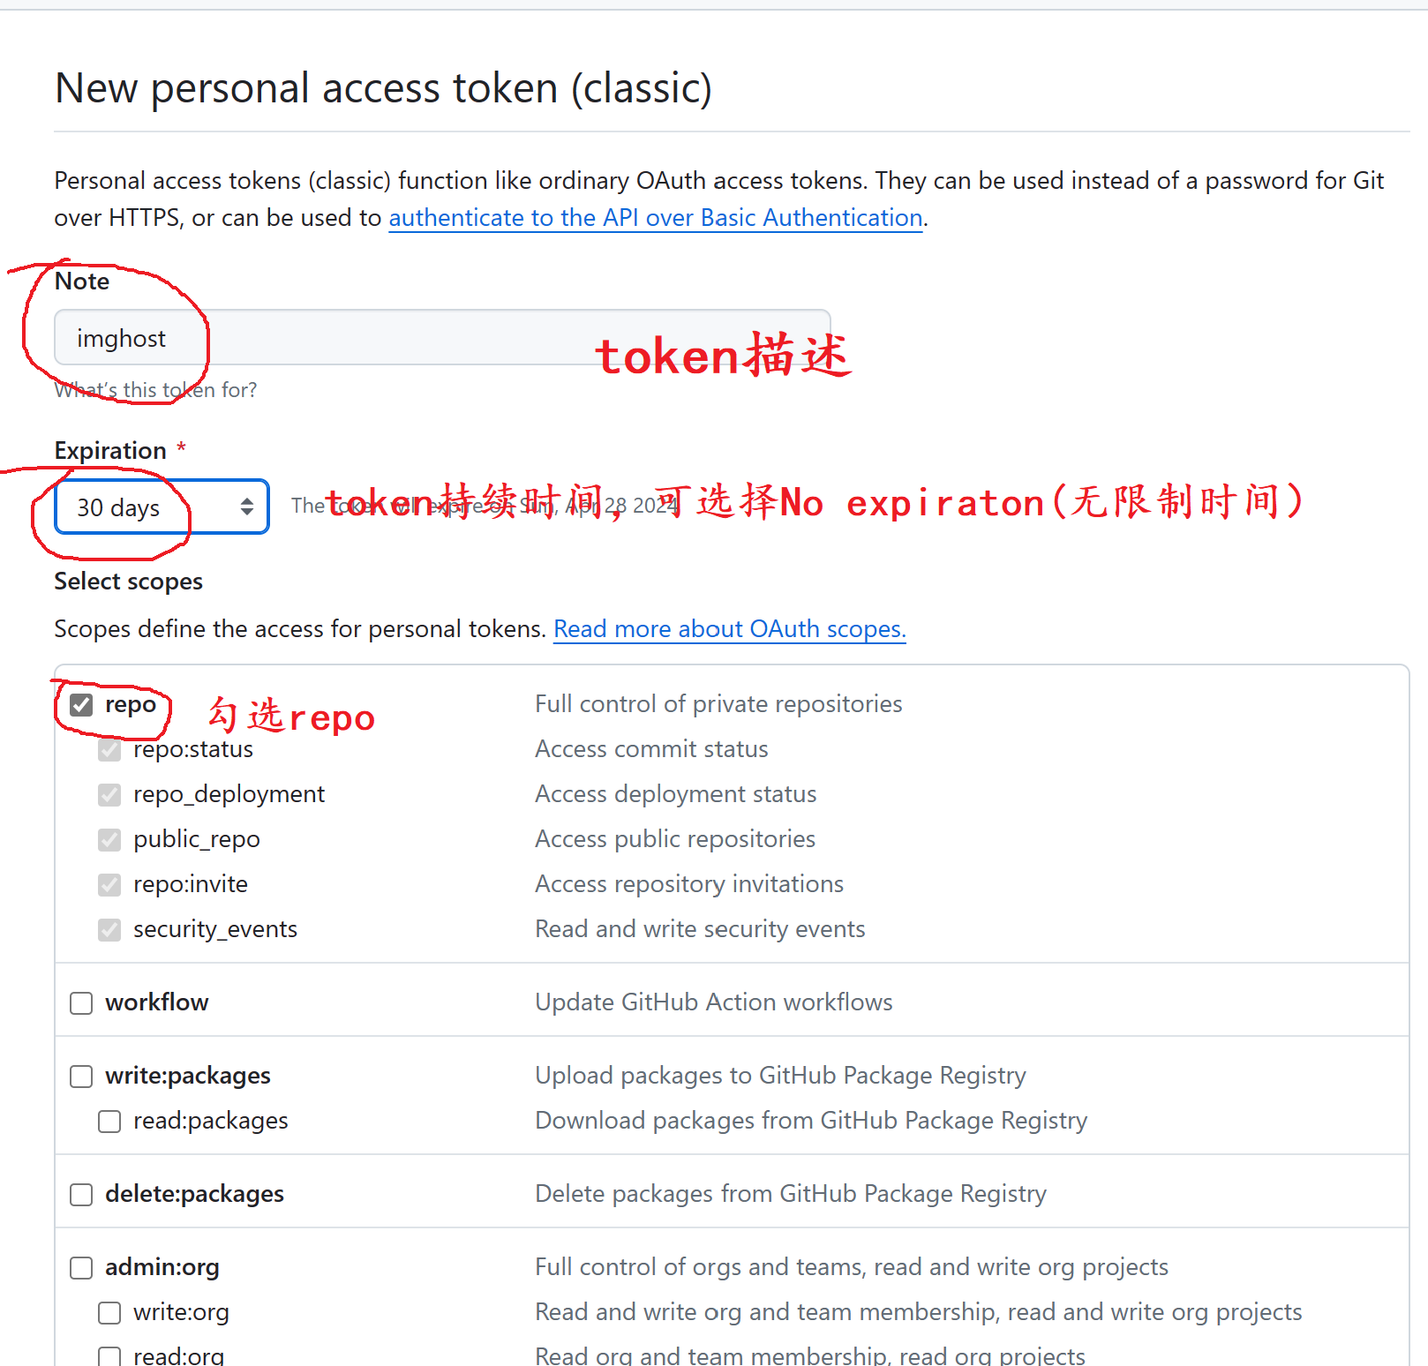This screenshot has width=1428, height=1366.
Task: Click the What's this token for link
Action: pyautogui.click(x=155, y=389)
